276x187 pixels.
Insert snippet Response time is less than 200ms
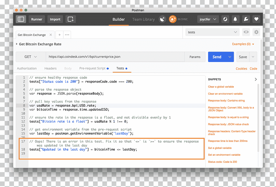228,141
